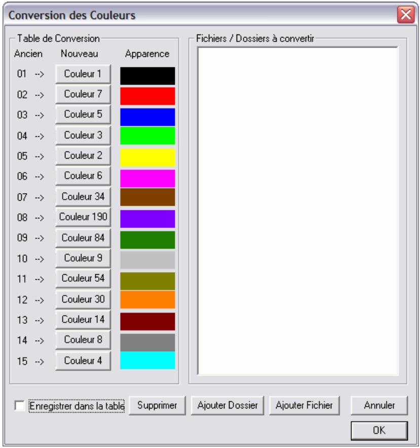This screenshot has width=420, height=448.
Task: Close the Conversion des Couleurs dialog
Action: pos(406,14)
